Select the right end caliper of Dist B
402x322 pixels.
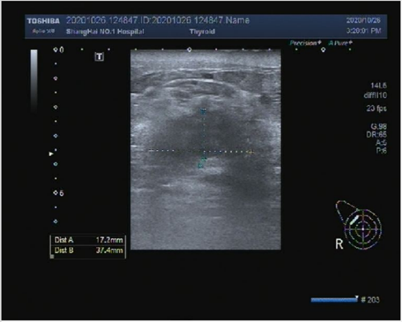click(250, 152)
